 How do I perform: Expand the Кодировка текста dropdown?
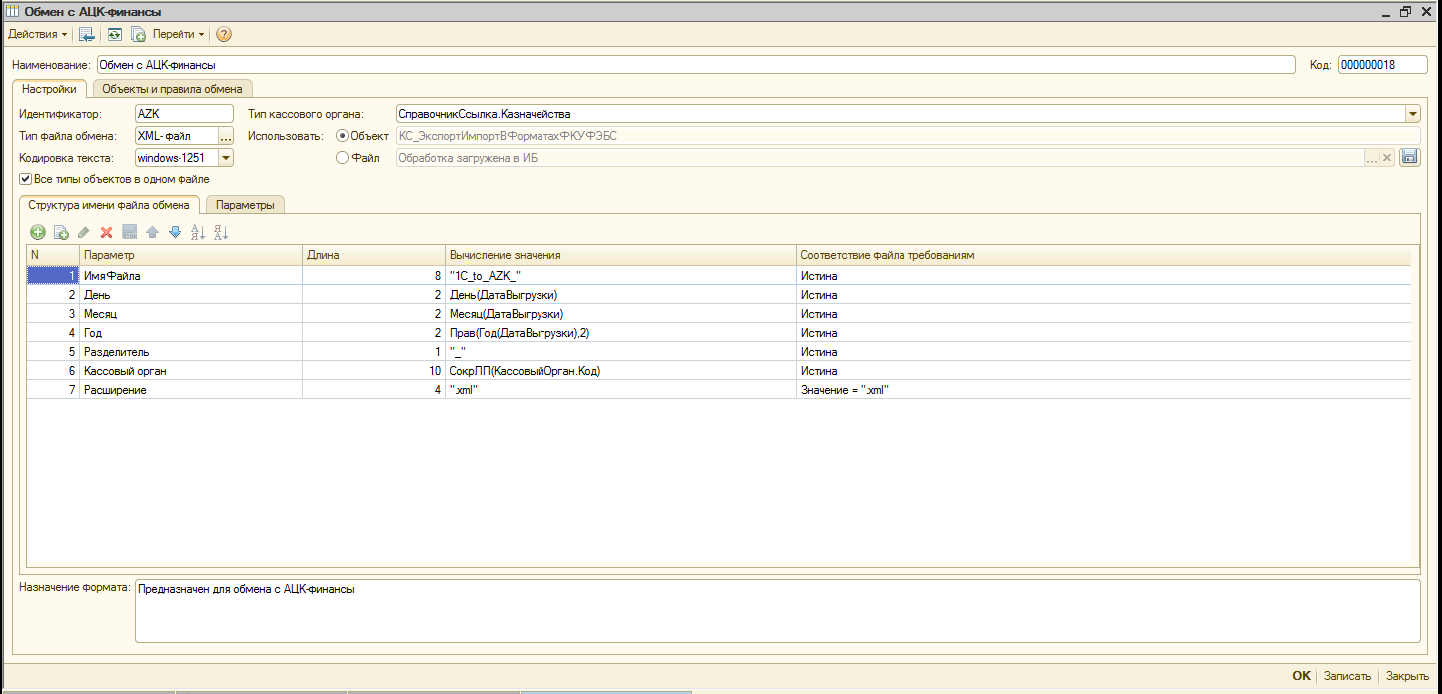coord(226,158)
